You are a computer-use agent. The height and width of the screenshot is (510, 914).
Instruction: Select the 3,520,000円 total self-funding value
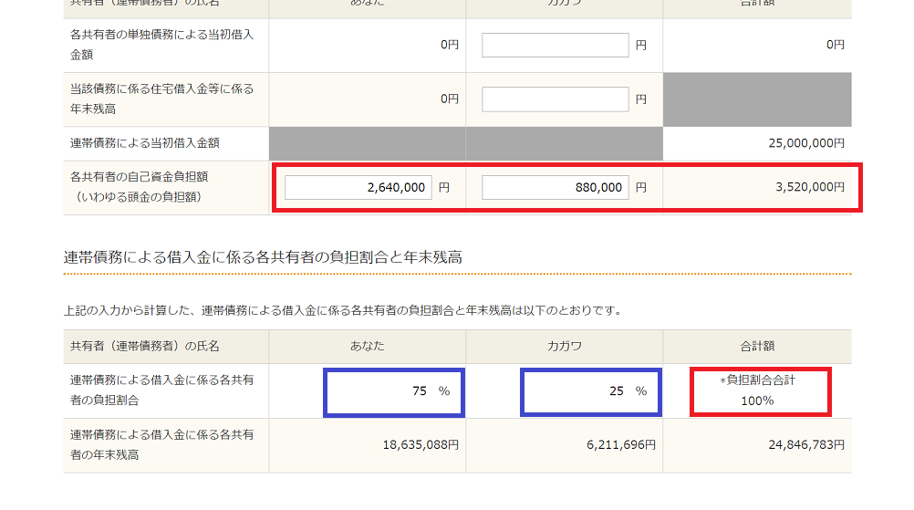[810, 187]
